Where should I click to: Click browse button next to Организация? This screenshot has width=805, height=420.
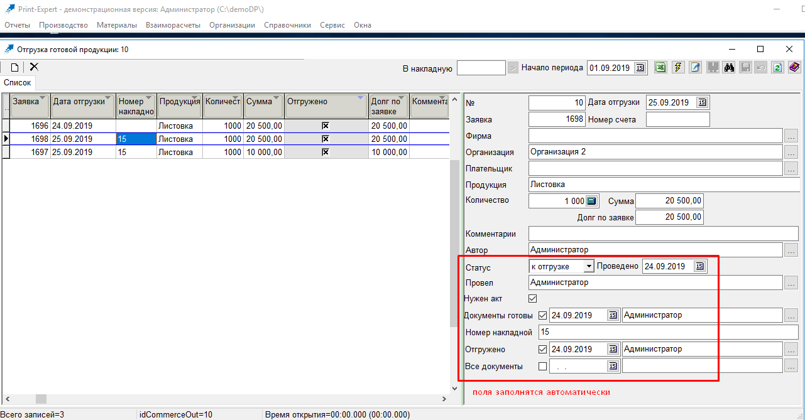(x=791, y=152)
